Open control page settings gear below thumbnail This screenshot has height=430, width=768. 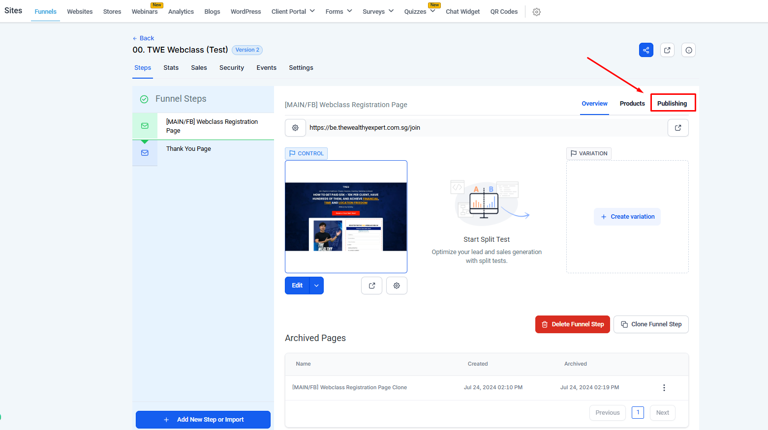pyautogui.click(x=397, y=286)
